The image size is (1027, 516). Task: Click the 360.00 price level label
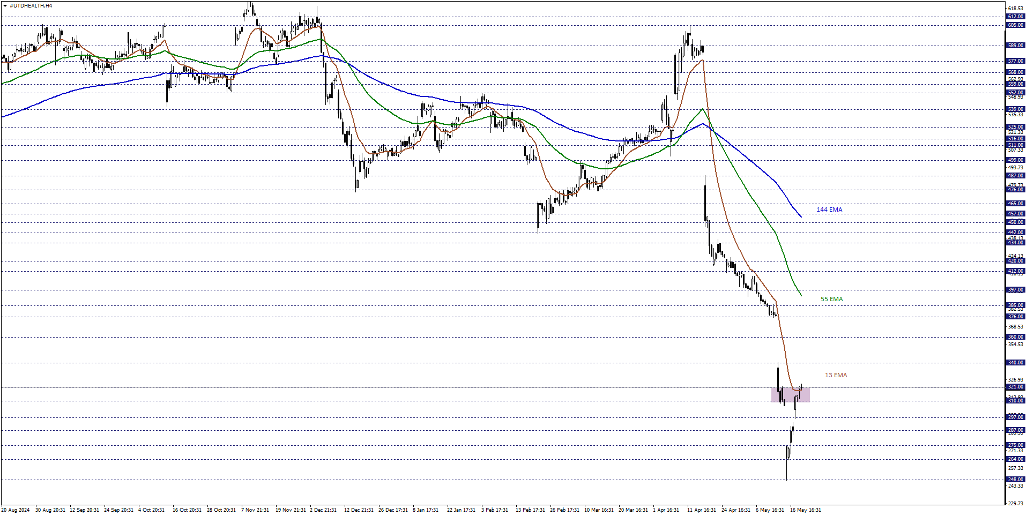[x=1016, y=337]
